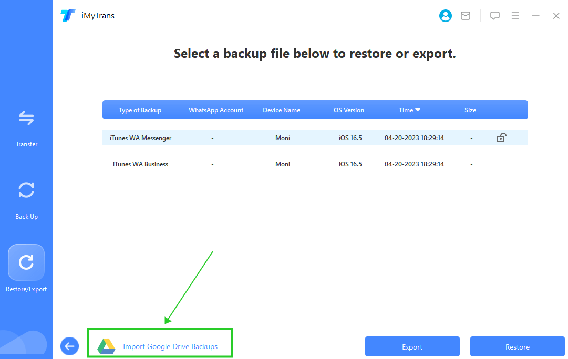Open Import Google Drive Backups link
The height and width of the screenshot is (359, 568).
(x=170, y=347)
